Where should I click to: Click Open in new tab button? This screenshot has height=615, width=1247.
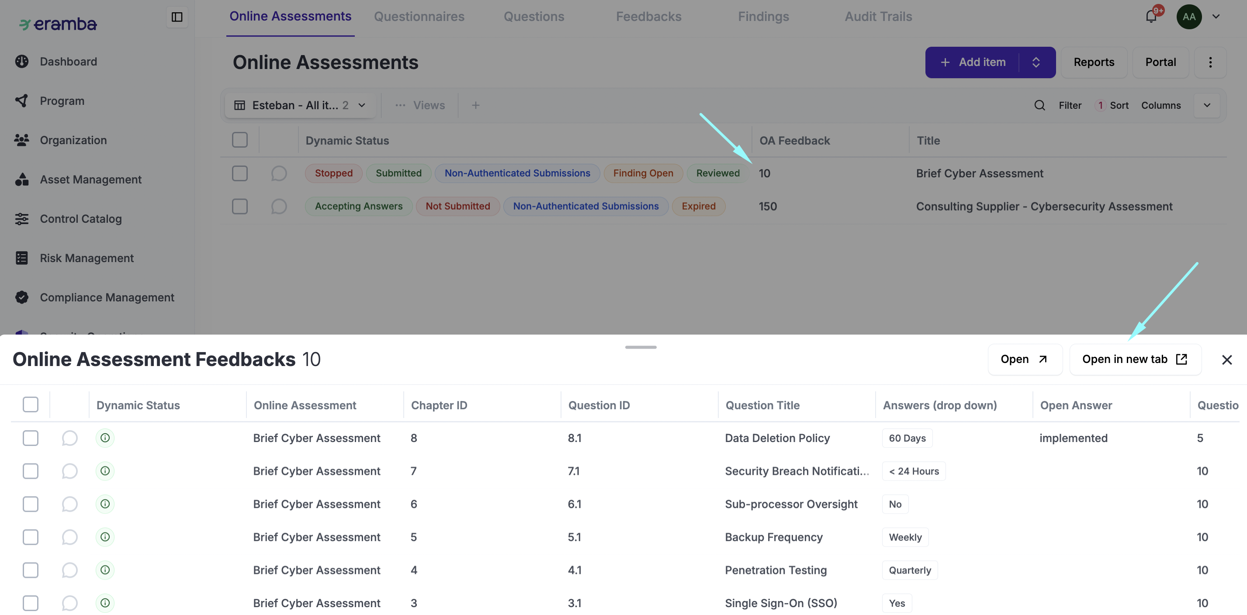point(1135,359)
